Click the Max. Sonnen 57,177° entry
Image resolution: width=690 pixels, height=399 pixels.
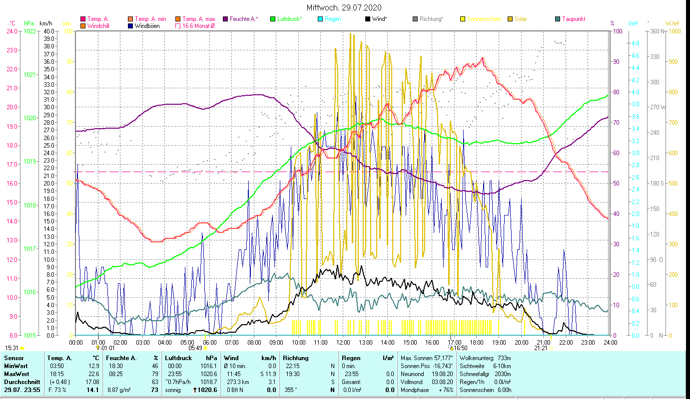(x=427, y=358)
